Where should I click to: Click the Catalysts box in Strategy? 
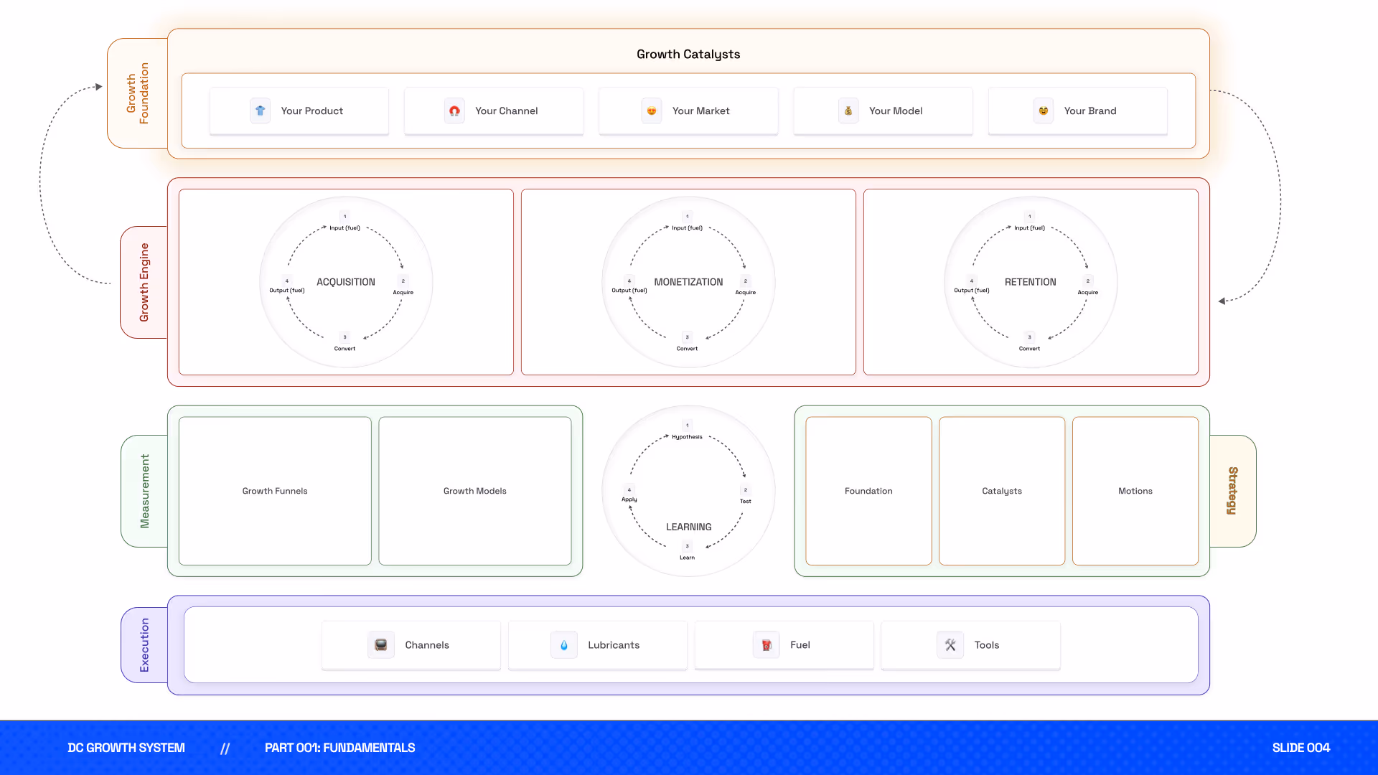(1002, 491)
